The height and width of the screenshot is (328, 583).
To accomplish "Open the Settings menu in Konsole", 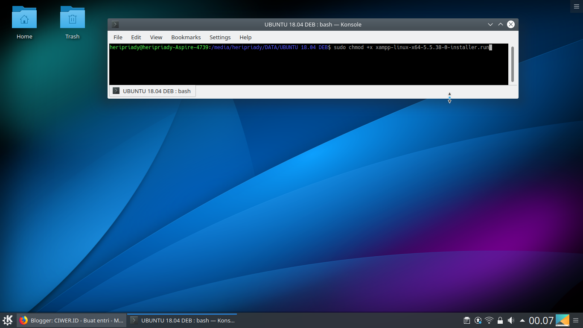I will click(220, 37).
